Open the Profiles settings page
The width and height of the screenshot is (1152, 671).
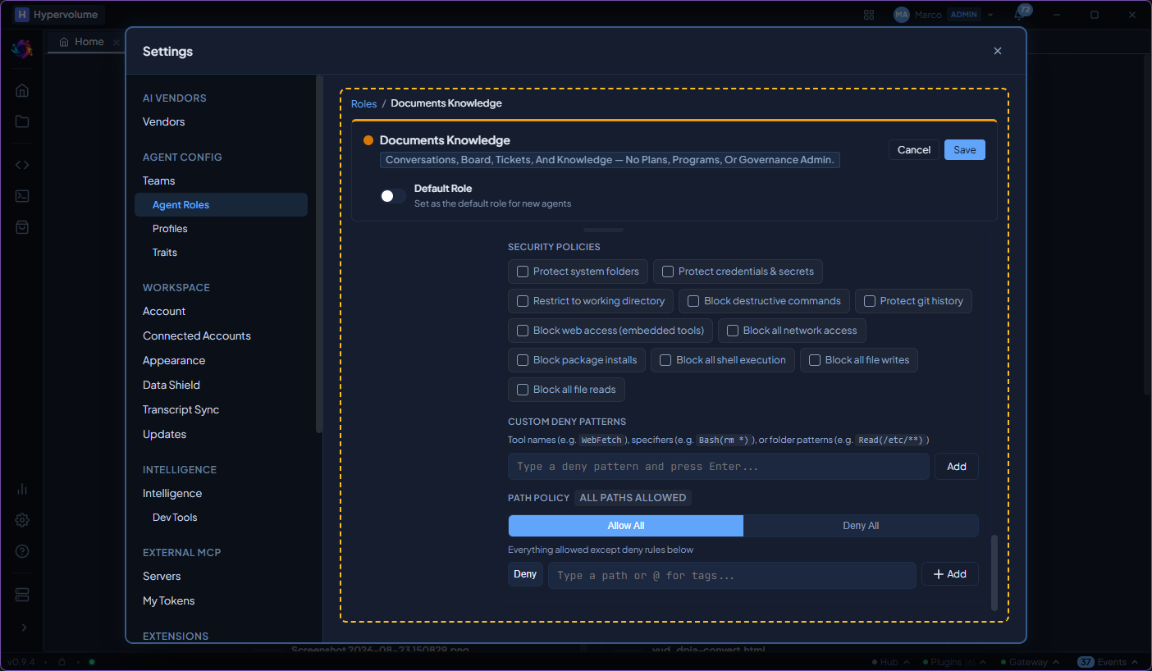click(x=170, y=229)
